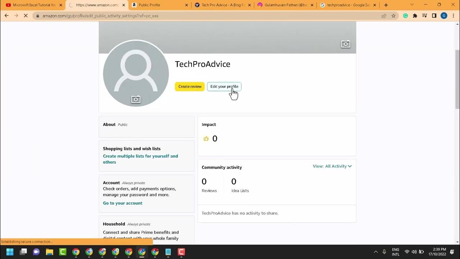
Task: Expand the View: All Activity dropdown
Action: (x=332, y=166)
